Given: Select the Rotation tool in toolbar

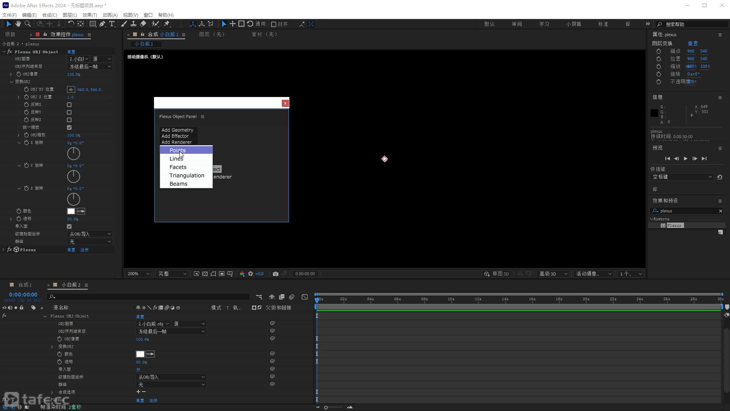Looking at the screenshot, I should click(71, 24).
